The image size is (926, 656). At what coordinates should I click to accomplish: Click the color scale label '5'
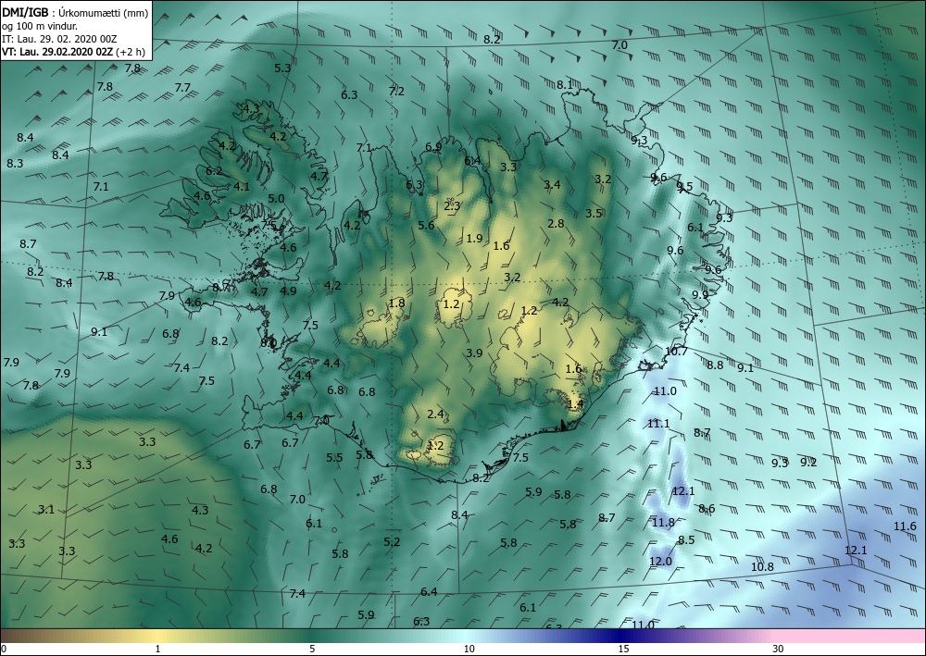[x=312, y=649]
